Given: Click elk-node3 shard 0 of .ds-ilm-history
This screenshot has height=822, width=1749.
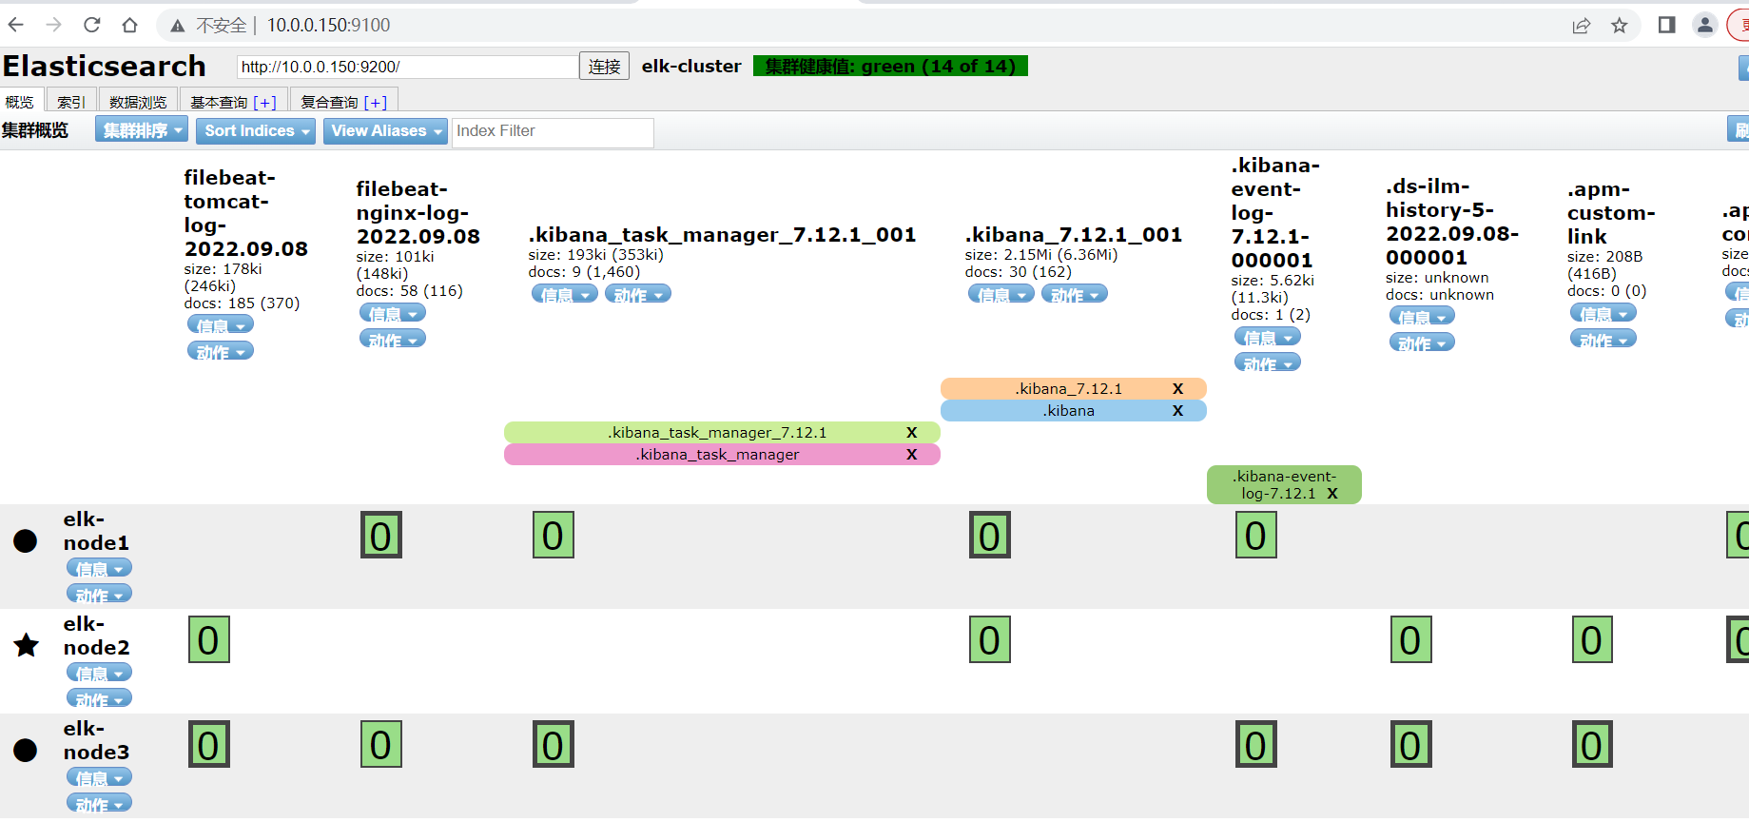Looking at the screenshot, I should 1411,745.
